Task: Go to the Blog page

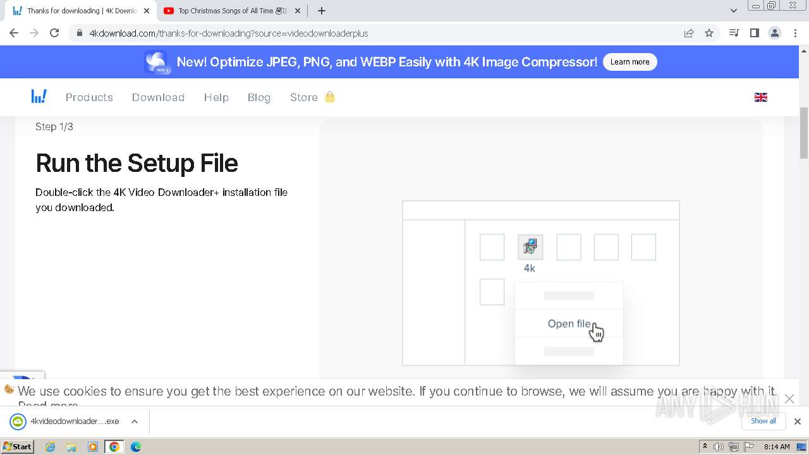Action: (x=259, y=97)
